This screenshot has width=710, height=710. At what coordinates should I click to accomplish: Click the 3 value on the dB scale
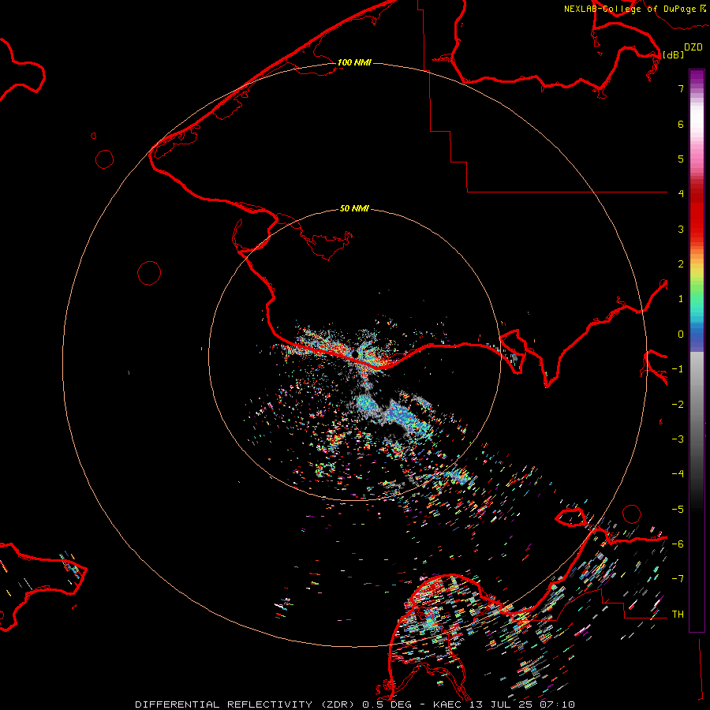(x=681, y=229)
